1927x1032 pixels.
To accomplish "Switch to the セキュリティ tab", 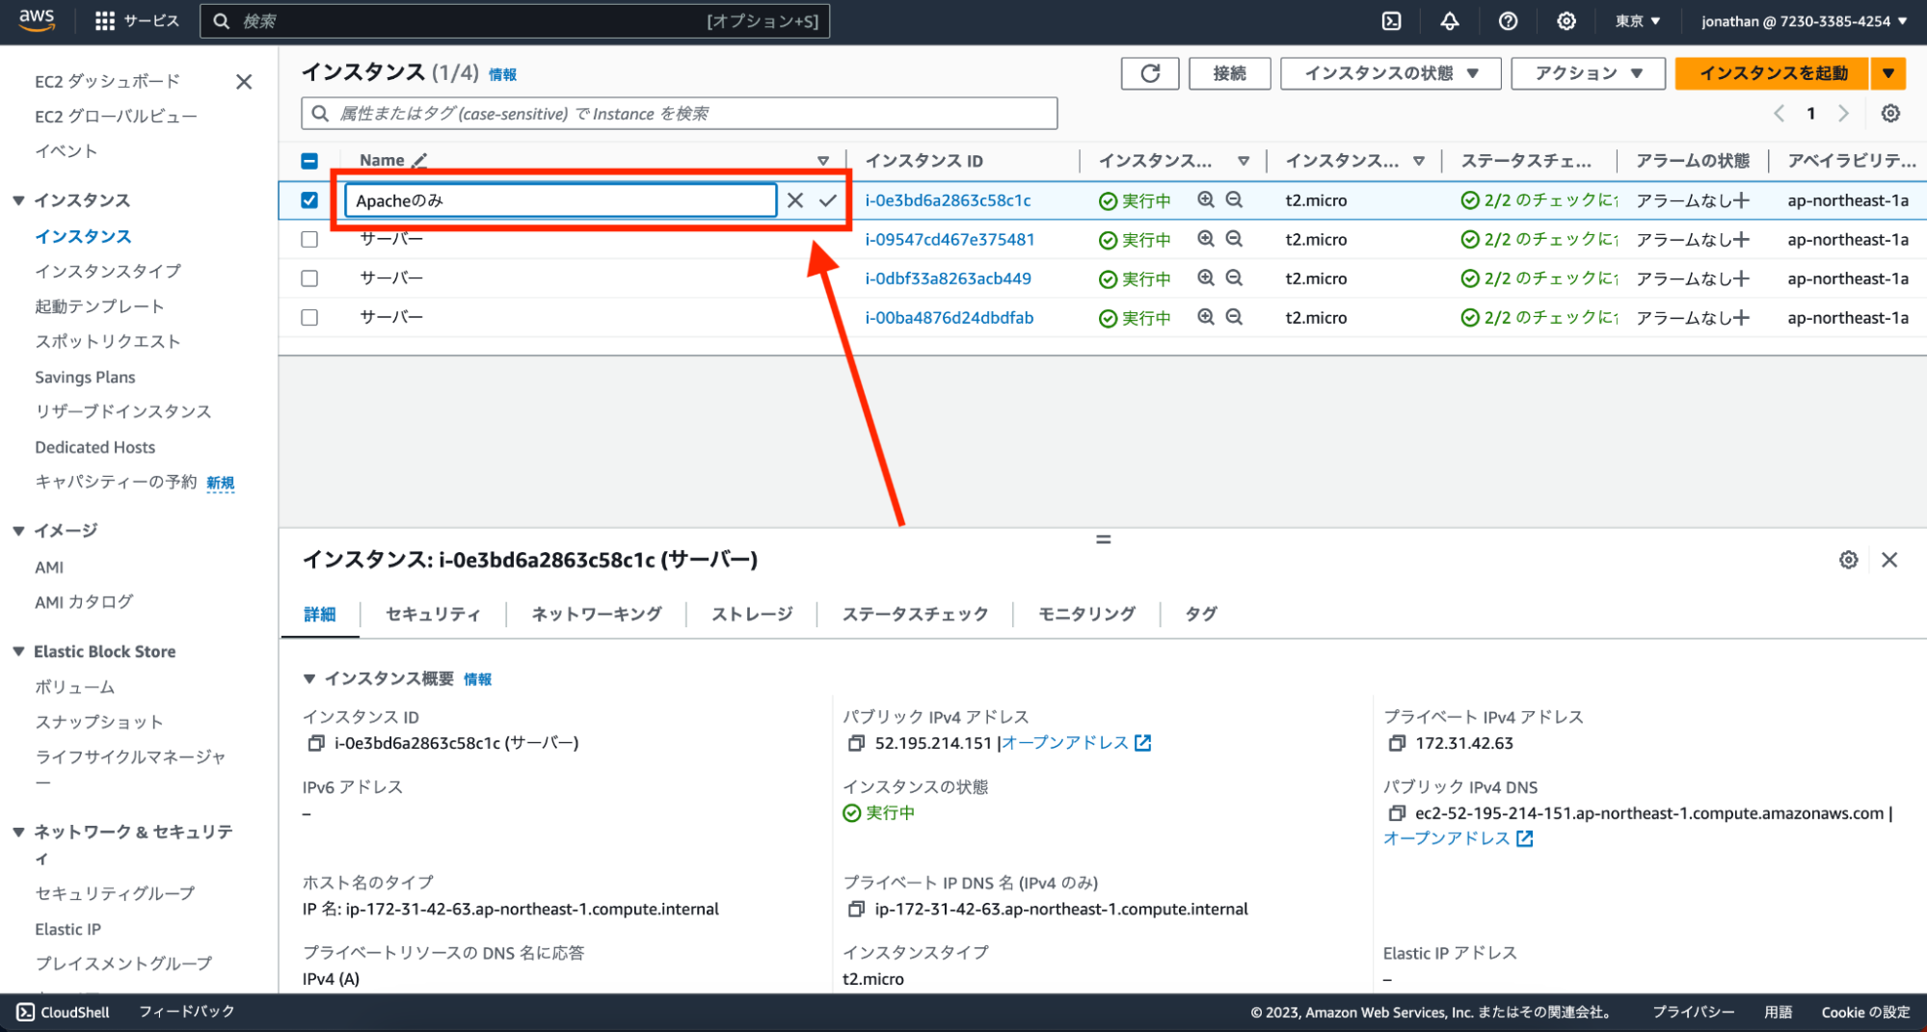I will tap(433, 614).
